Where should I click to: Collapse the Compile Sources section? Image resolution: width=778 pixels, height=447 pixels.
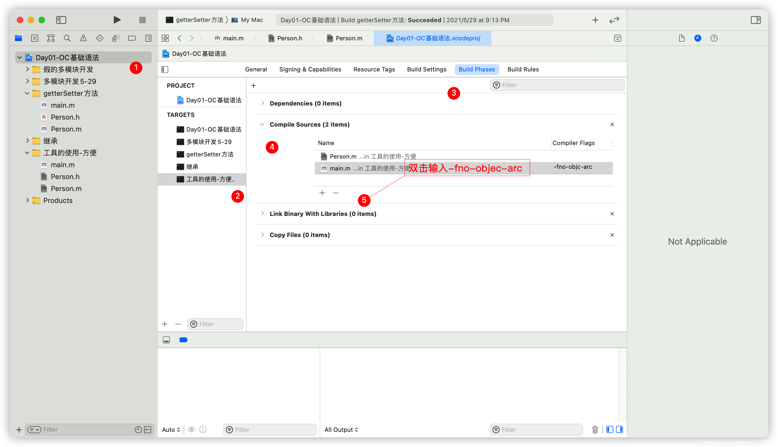pyautogui.click(x=262, y=124)
